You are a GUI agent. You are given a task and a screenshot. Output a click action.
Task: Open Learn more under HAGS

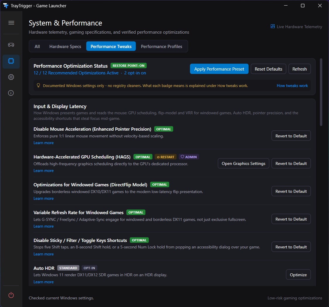tap(44, 170)
